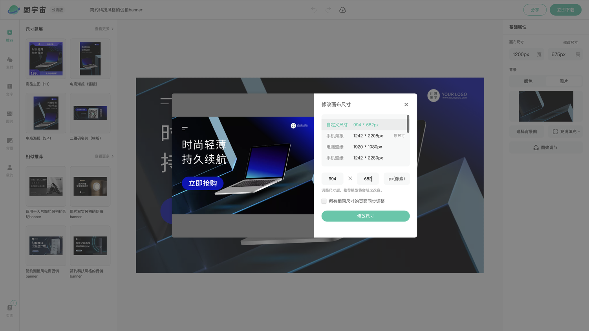Open 简约潮酷风电商促销 banner template
This screenshot has height=331, width=589.
[46, 246]
